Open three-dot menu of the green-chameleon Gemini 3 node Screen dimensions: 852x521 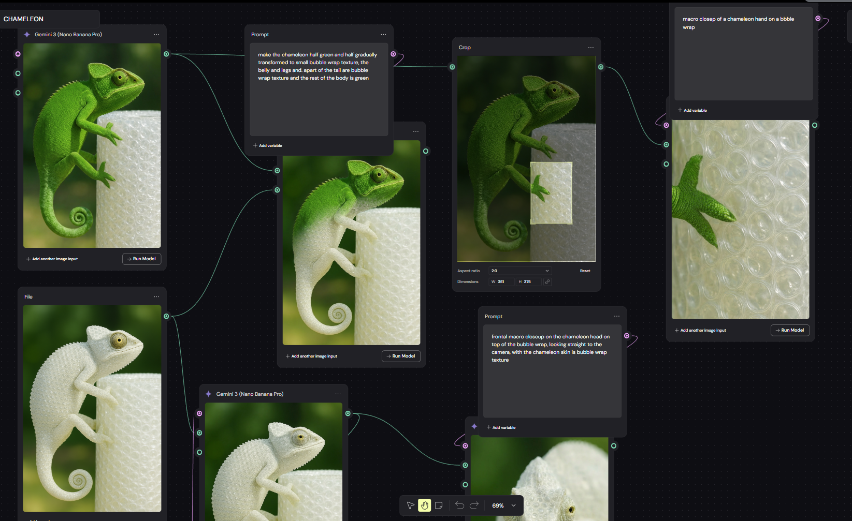(156, 35)
